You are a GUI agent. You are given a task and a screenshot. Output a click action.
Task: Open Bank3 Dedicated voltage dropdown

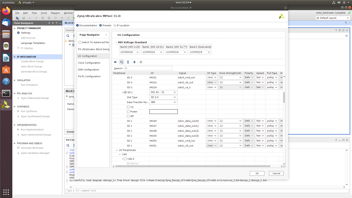pyautogui.click(x=200, y=52)
